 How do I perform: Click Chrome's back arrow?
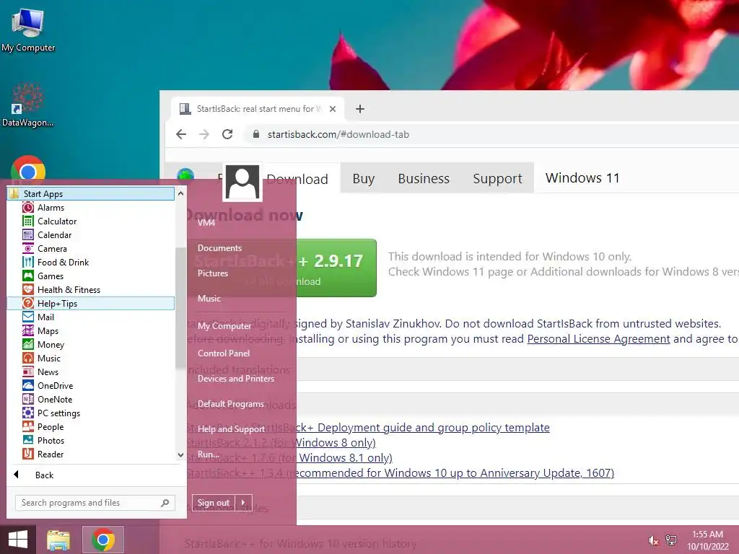(x=181, y=134)
